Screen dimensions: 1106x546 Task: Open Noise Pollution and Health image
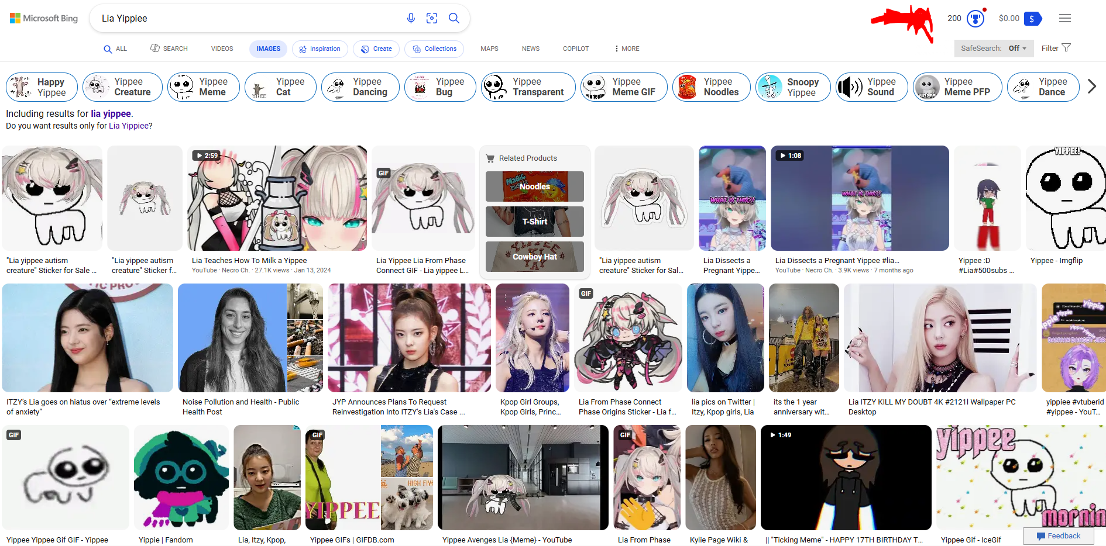[x=250, y=338]
